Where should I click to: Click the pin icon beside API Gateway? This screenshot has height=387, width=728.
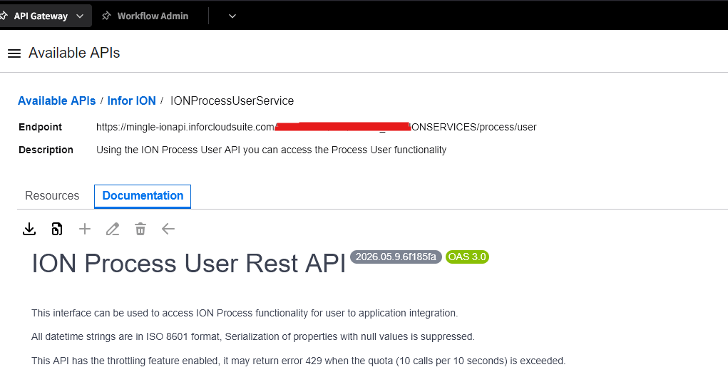click(x=4, y=16)
